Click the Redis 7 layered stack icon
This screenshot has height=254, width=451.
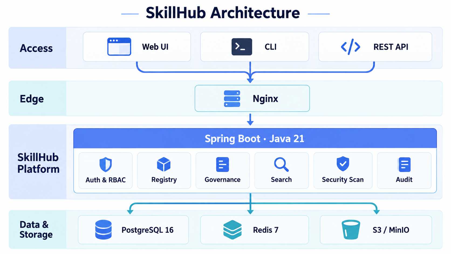coord(233,230)
